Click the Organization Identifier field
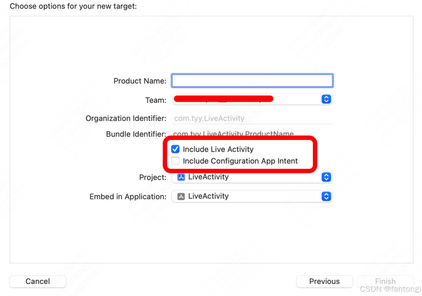422x296 pixels. point(252,118)
